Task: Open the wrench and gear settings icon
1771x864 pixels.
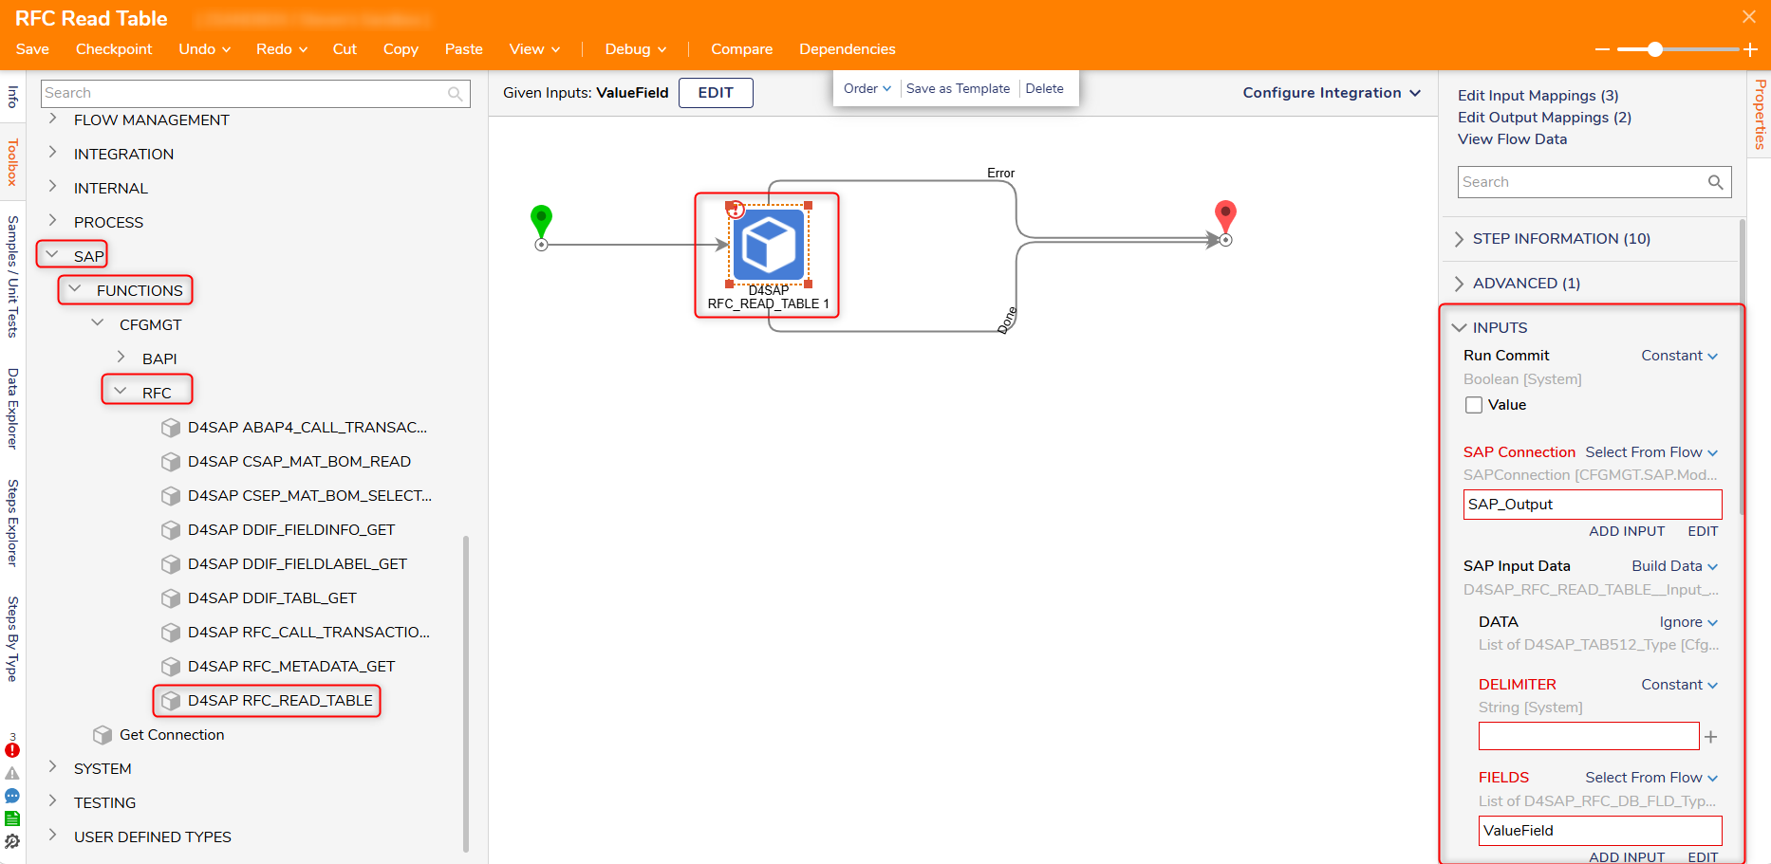Action: pyautogui.click(x=12, y=841)
